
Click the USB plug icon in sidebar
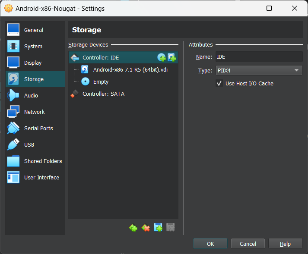(13, 144)
